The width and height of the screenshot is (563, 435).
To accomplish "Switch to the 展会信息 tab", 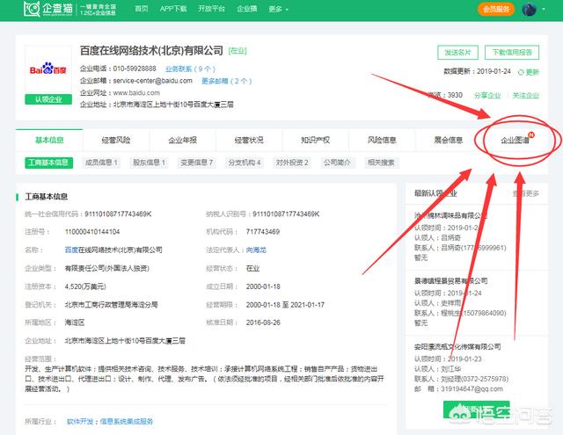I will [x=448, y=141].
